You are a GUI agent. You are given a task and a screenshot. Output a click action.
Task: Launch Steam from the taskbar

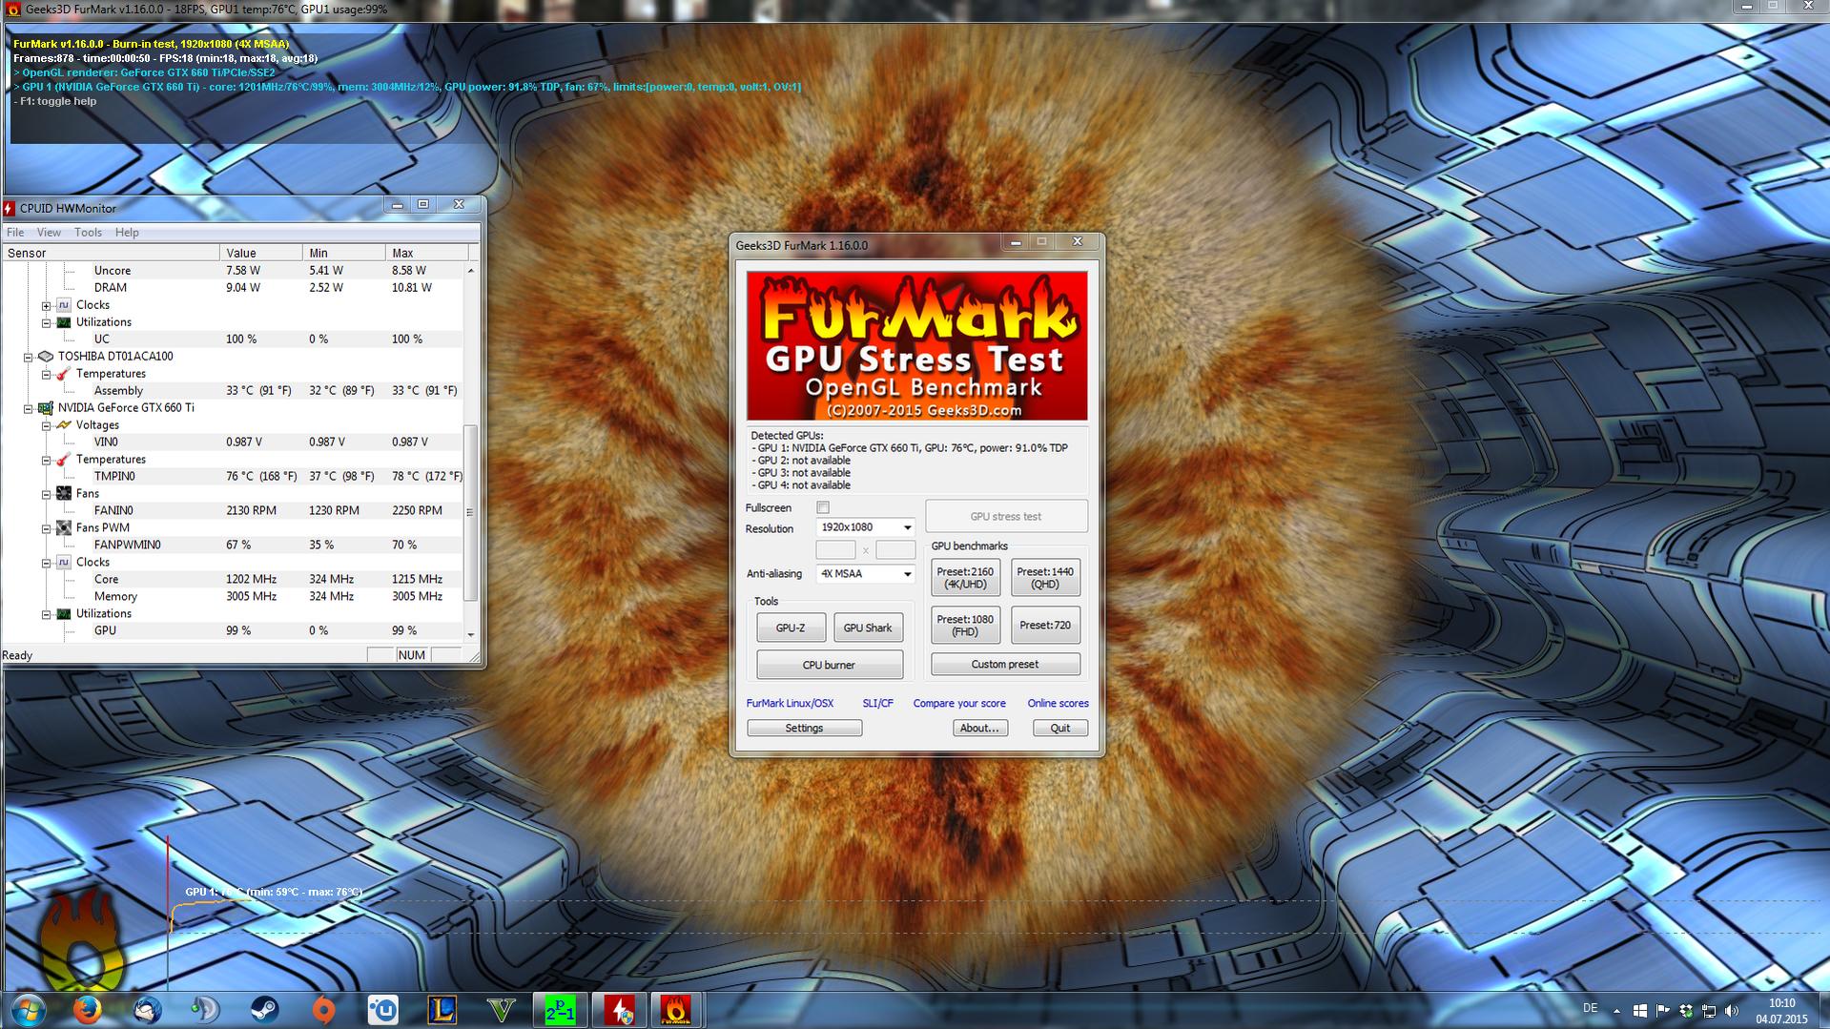(x=264, y=1009)
